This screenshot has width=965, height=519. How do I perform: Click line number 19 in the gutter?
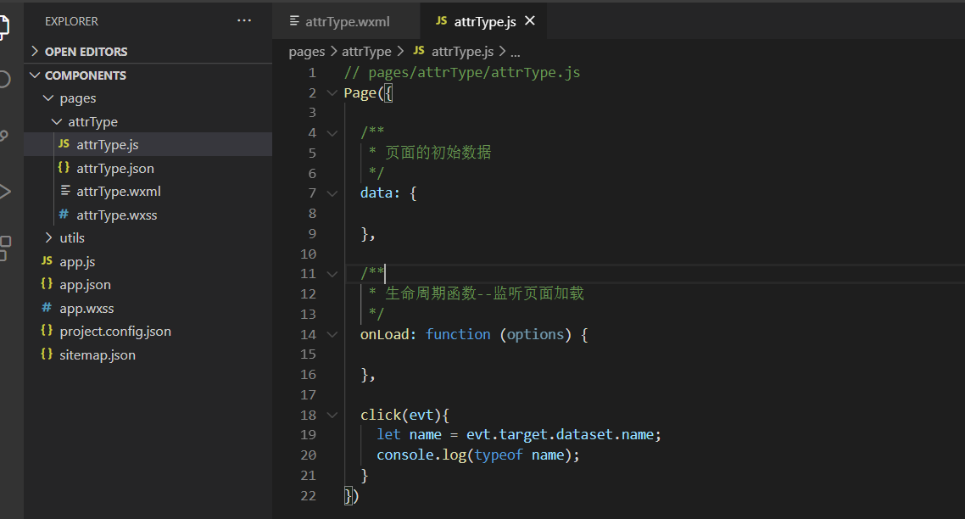click(309, 435)
